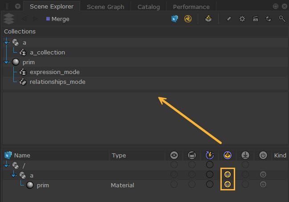Collapse the root '/' node in scene tree

tap(6, 165)
